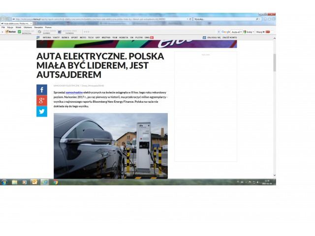Click the Norton toolbar logo

point(9,31)
